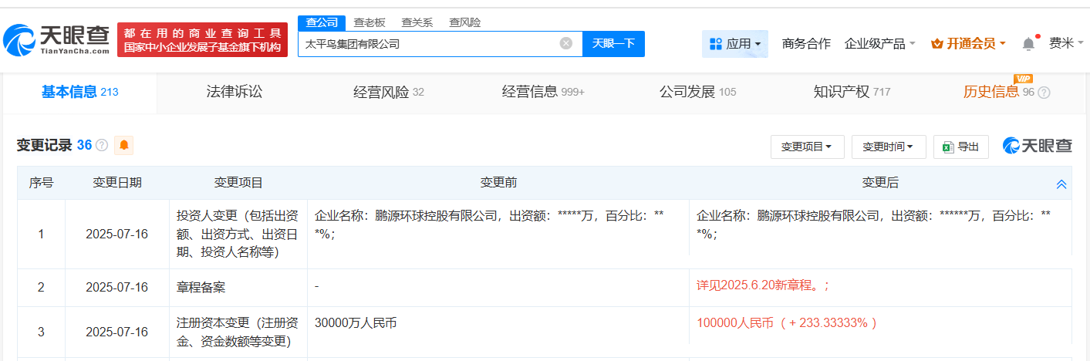The image size is (1090, 361).
Task: Collapse table with double chevron icon
Action: [x=1061, y=184]
